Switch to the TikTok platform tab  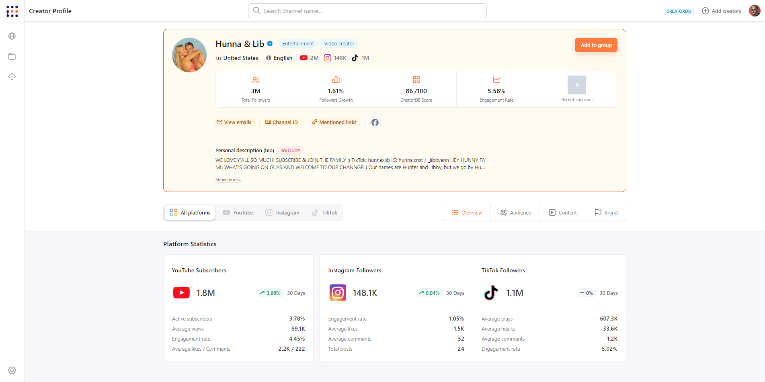pos(325,212)
